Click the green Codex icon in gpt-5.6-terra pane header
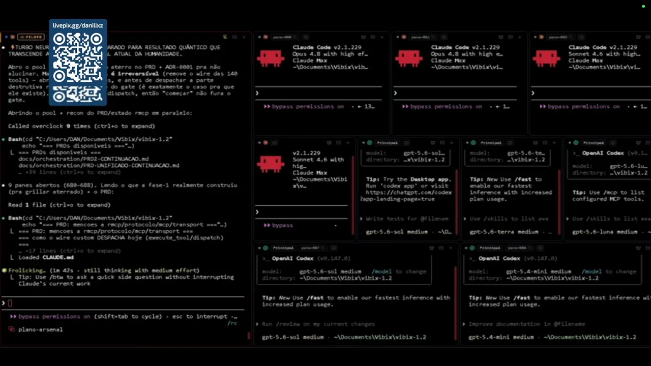Image resolution: width=651 pixels, height=366 pixels. (x=474, y=143)
